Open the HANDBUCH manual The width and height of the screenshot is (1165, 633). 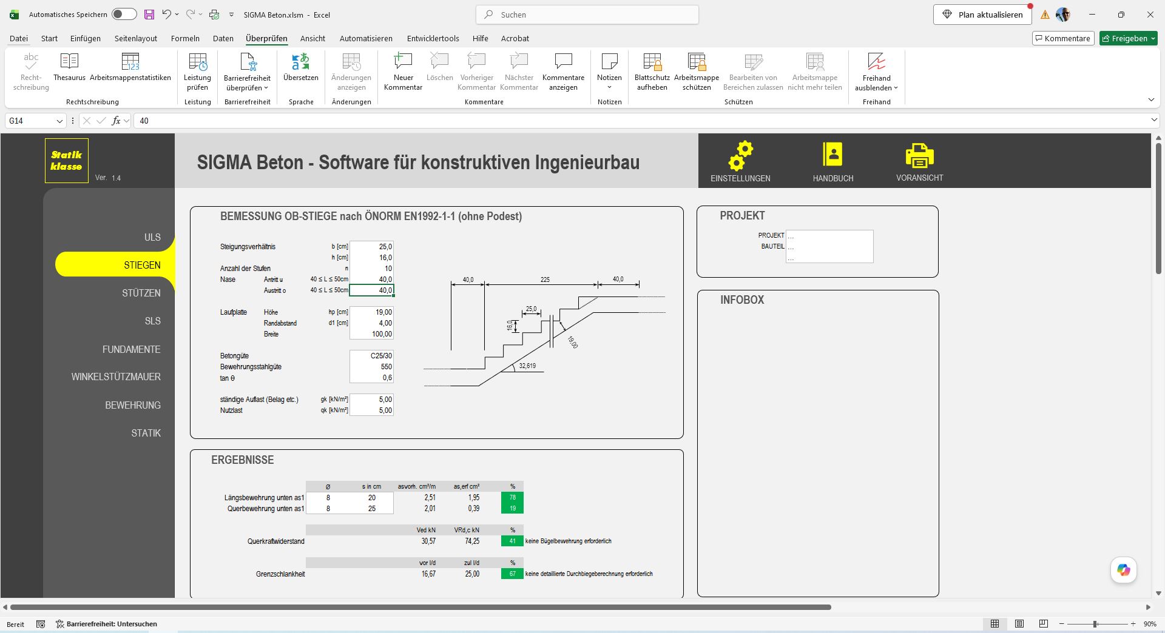tap(833, 162)
